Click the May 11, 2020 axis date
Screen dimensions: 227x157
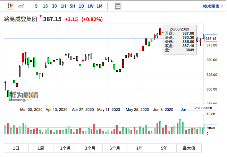[x=109, y=110]
